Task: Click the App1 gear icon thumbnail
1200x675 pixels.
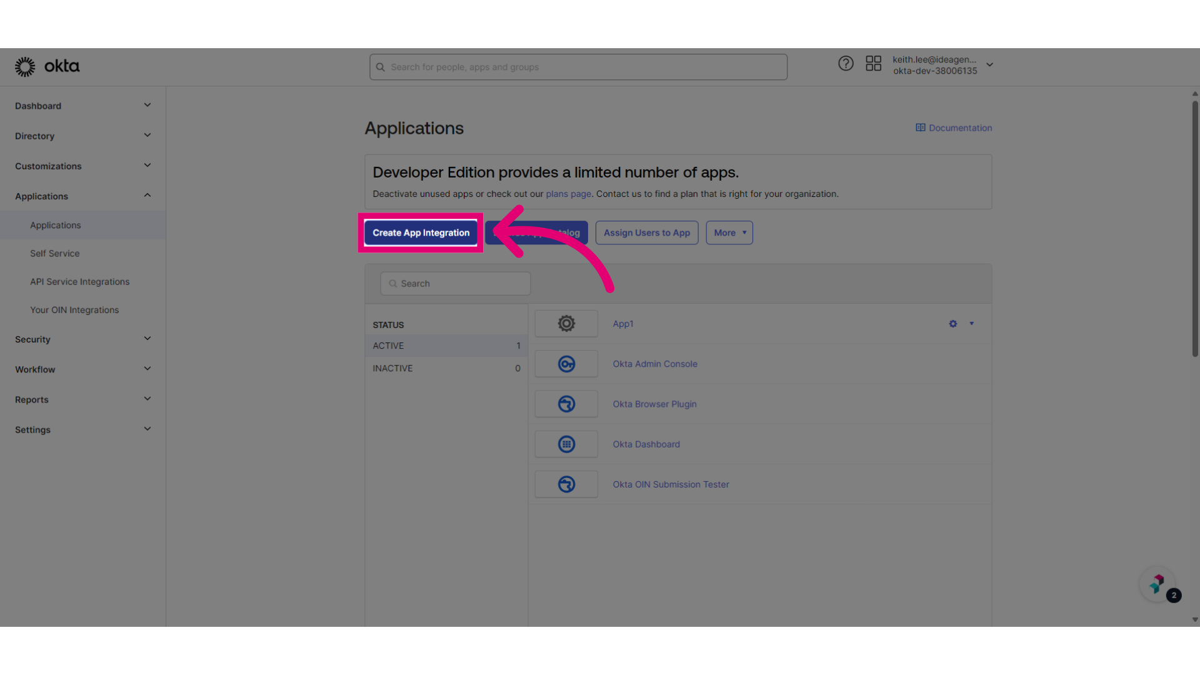Action: click(x=566, y=324)
